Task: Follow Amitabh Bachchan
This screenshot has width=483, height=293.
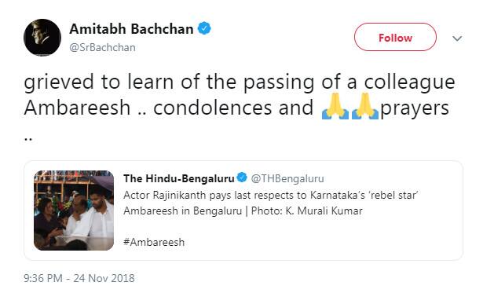Action: click(395, 37)
